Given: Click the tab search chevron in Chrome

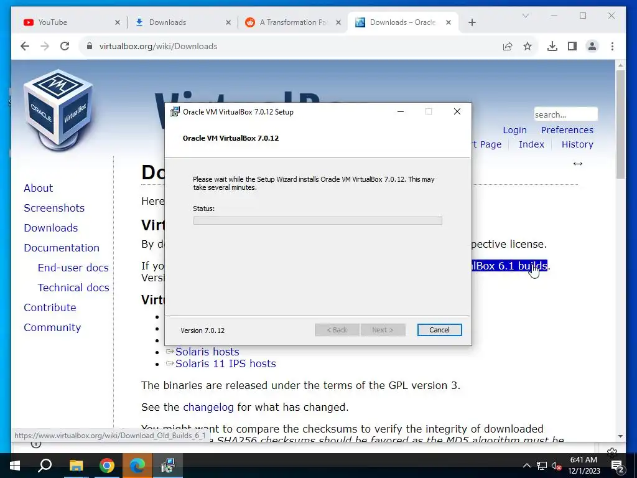Looking at the screenshot, I should coord(525,16).
